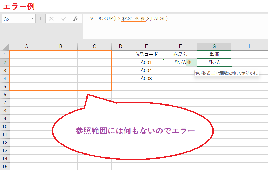Viewport: 268px width, 170px height.
Task: Click the error warning icon beside F2
Action: pos(189,62)
